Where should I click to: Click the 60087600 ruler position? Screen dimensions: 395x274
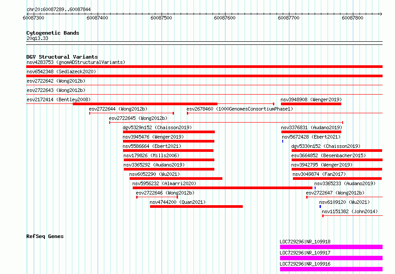(225, 18)
